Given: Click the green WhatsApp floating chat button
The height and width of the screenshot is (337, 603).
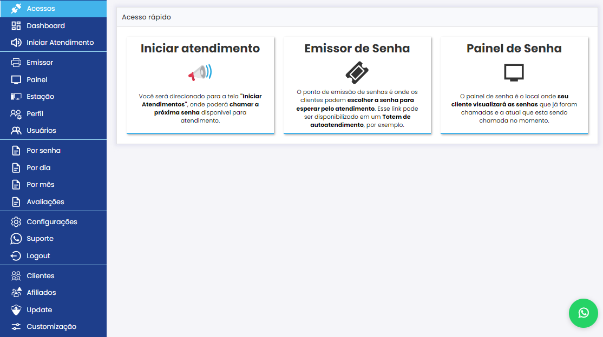Looking at the screenshot, I should [584, 313].
